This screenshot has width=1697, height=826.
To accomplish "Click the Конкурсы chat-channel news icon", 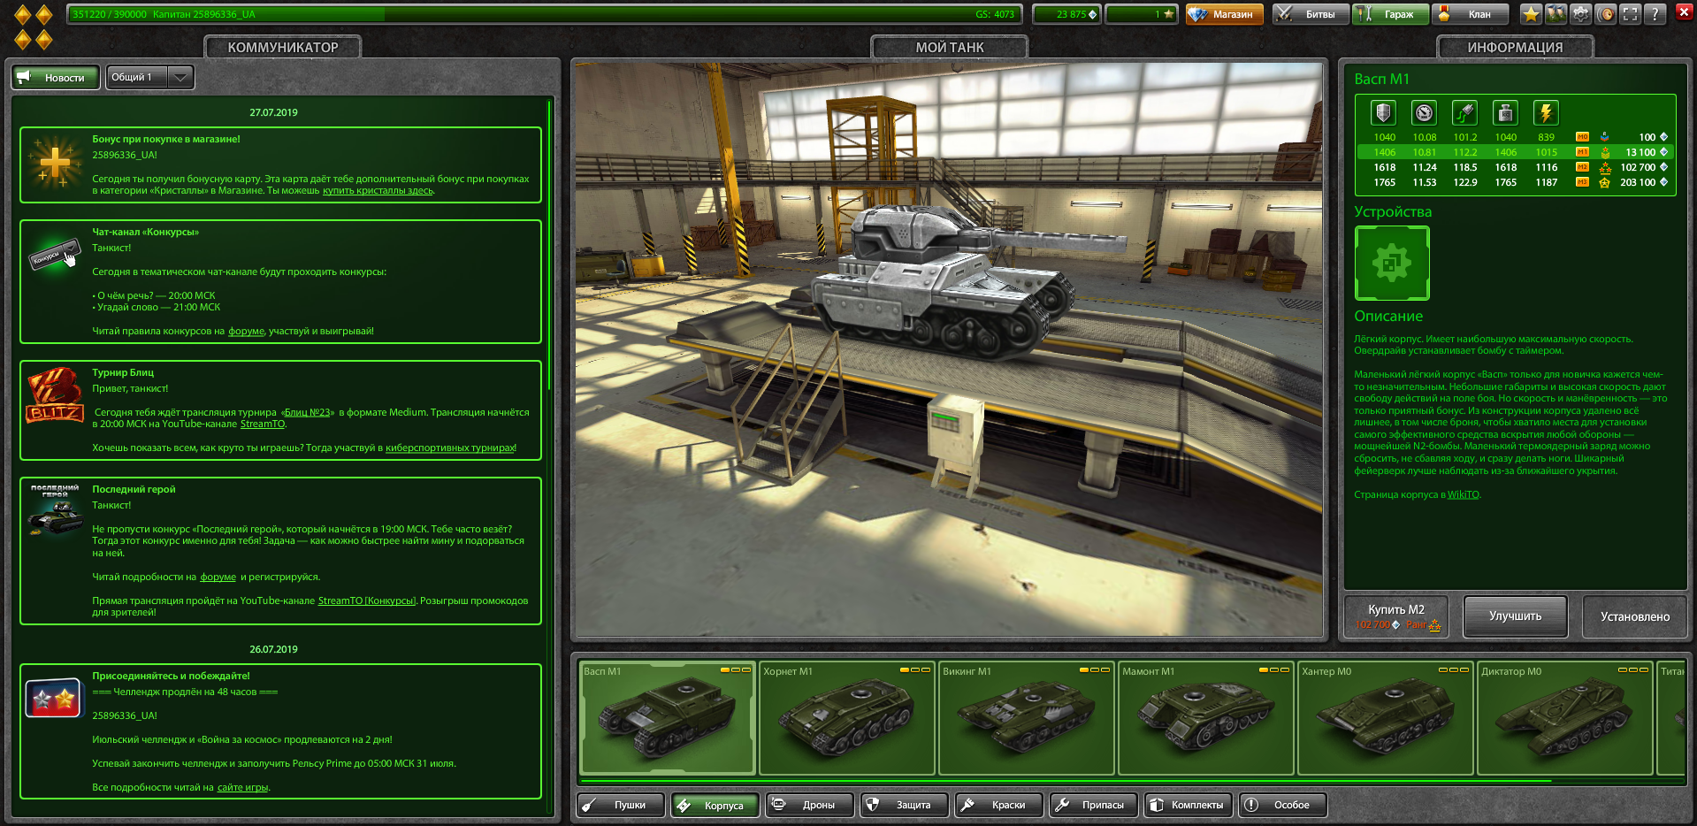I will point(55,255).
